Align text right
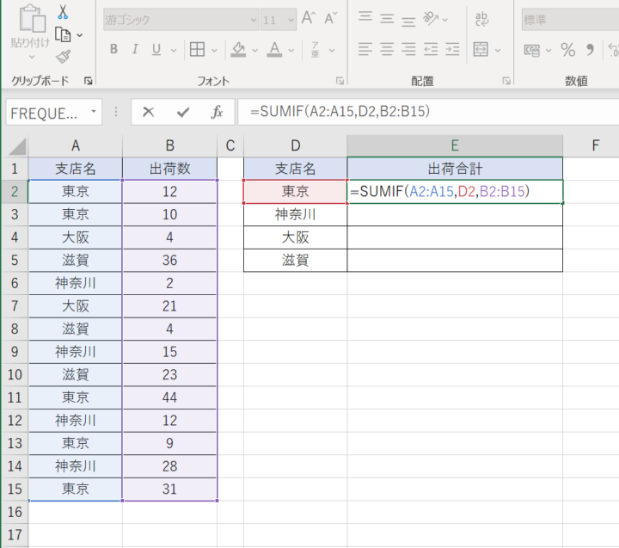The image size is (619, 548). point(408,49)
